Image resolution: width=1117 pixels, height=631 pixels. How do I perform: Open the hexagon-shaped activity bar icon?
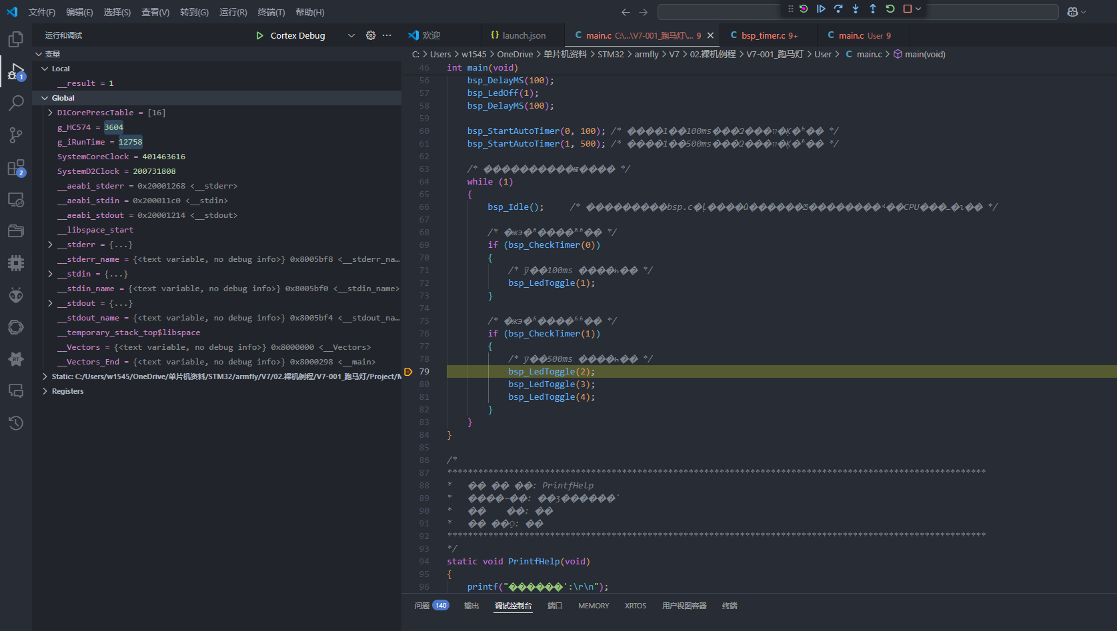(16, 327)
